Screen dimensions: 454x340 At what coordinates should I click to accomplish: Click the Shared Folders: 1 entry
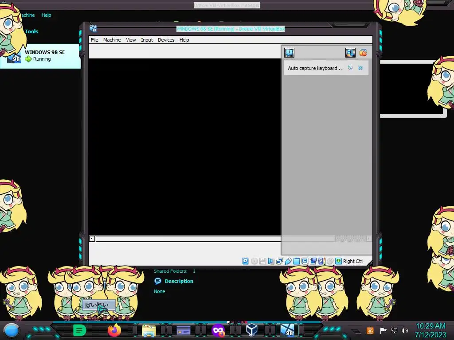pos(175,271)
